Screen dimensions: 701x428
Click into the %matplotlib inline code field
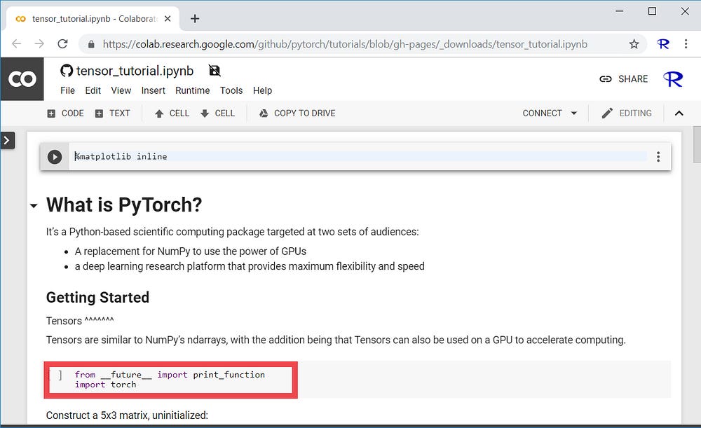360,156
